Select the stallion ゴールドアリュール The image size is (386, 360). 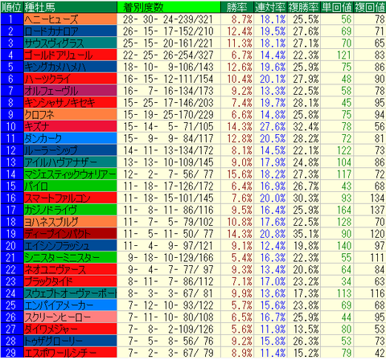[70, 55]
